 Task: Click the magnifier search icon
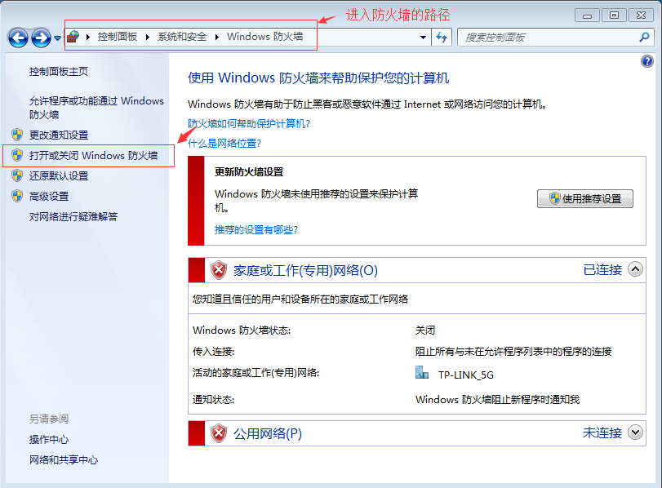pyautogui.click(x=644, y=38)
